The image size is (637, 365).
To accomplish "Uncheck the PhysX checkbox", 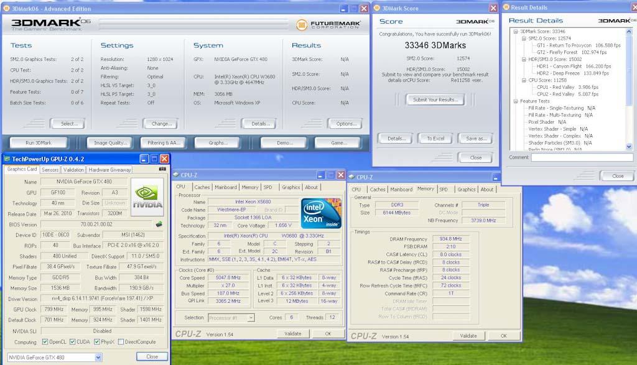I will pos(96,342).
